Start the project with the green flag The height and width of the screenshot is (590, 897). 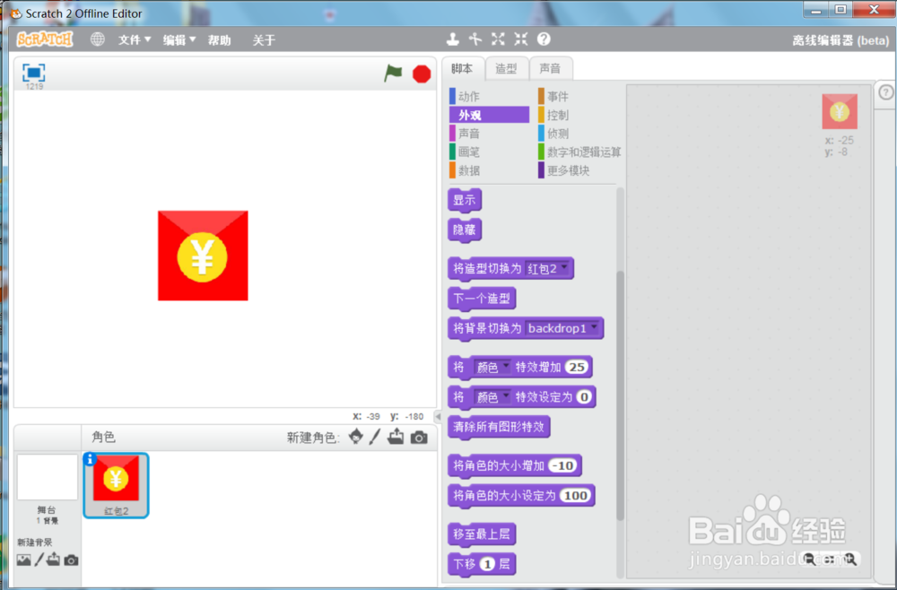click(392, 74)
